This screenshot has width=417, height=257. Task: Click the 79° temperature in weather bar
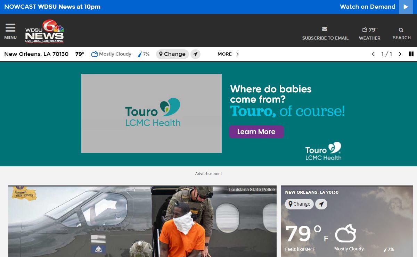pyautogui.click(x=80, y=54)
